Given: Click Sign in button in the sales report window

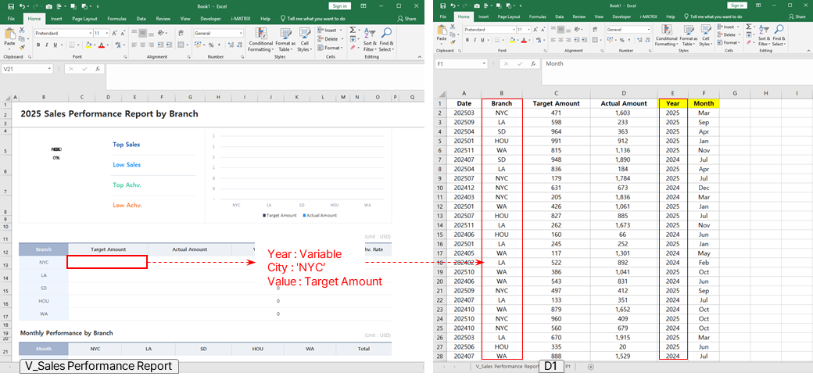Looking at the screenshot, I should tap(340, 5).
